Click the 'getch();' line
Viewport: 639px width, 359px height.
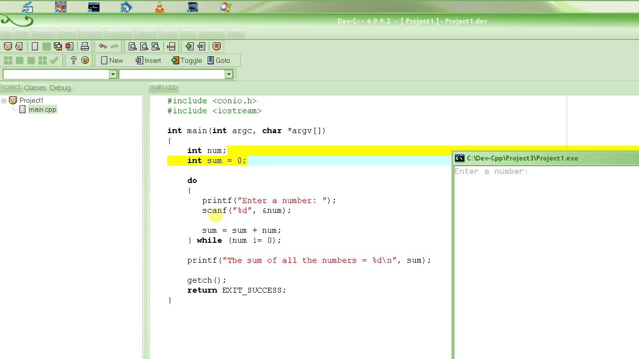point(207,280)
